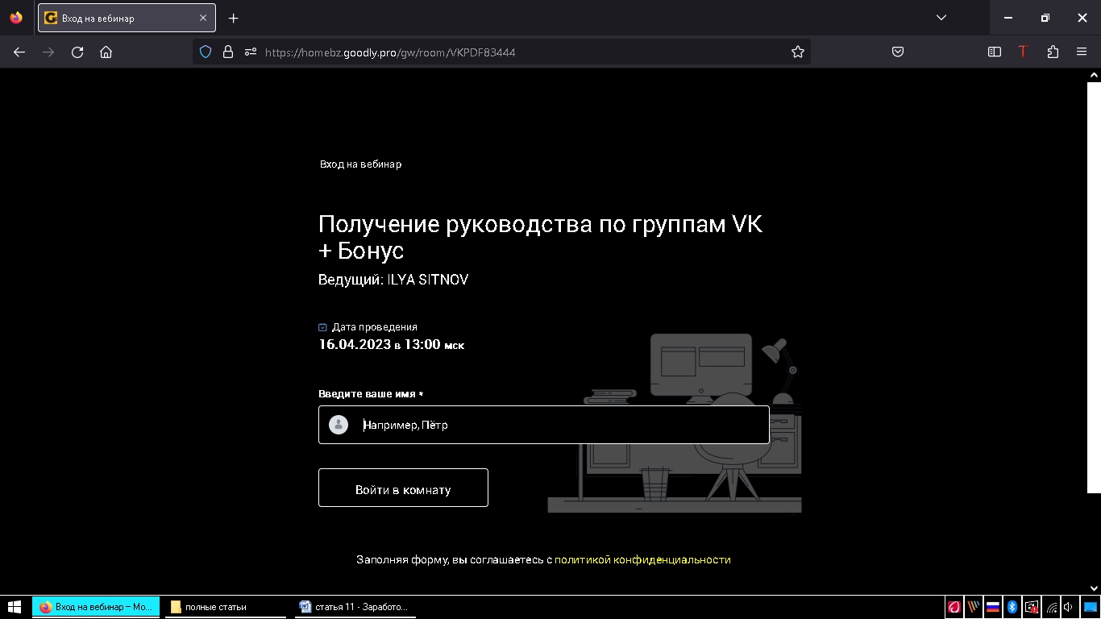Open 'полные статьи' folder in taskbar
Image resolution: width=1101 pixels, height=619 pixels.
[x=226, y=607]
